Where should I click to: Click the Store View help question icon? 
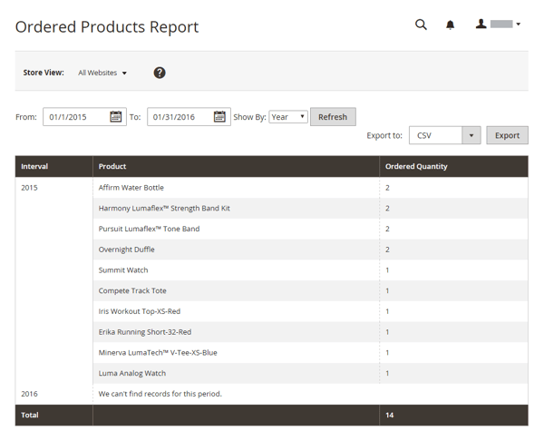point(160,73)
